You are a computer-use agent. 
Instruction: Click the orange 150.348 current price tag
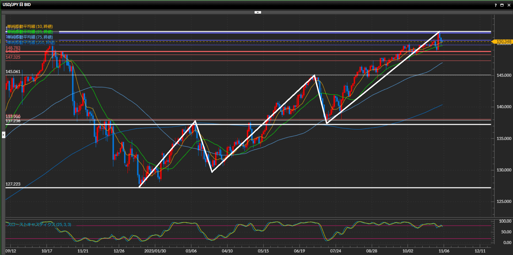coord(503,42)
